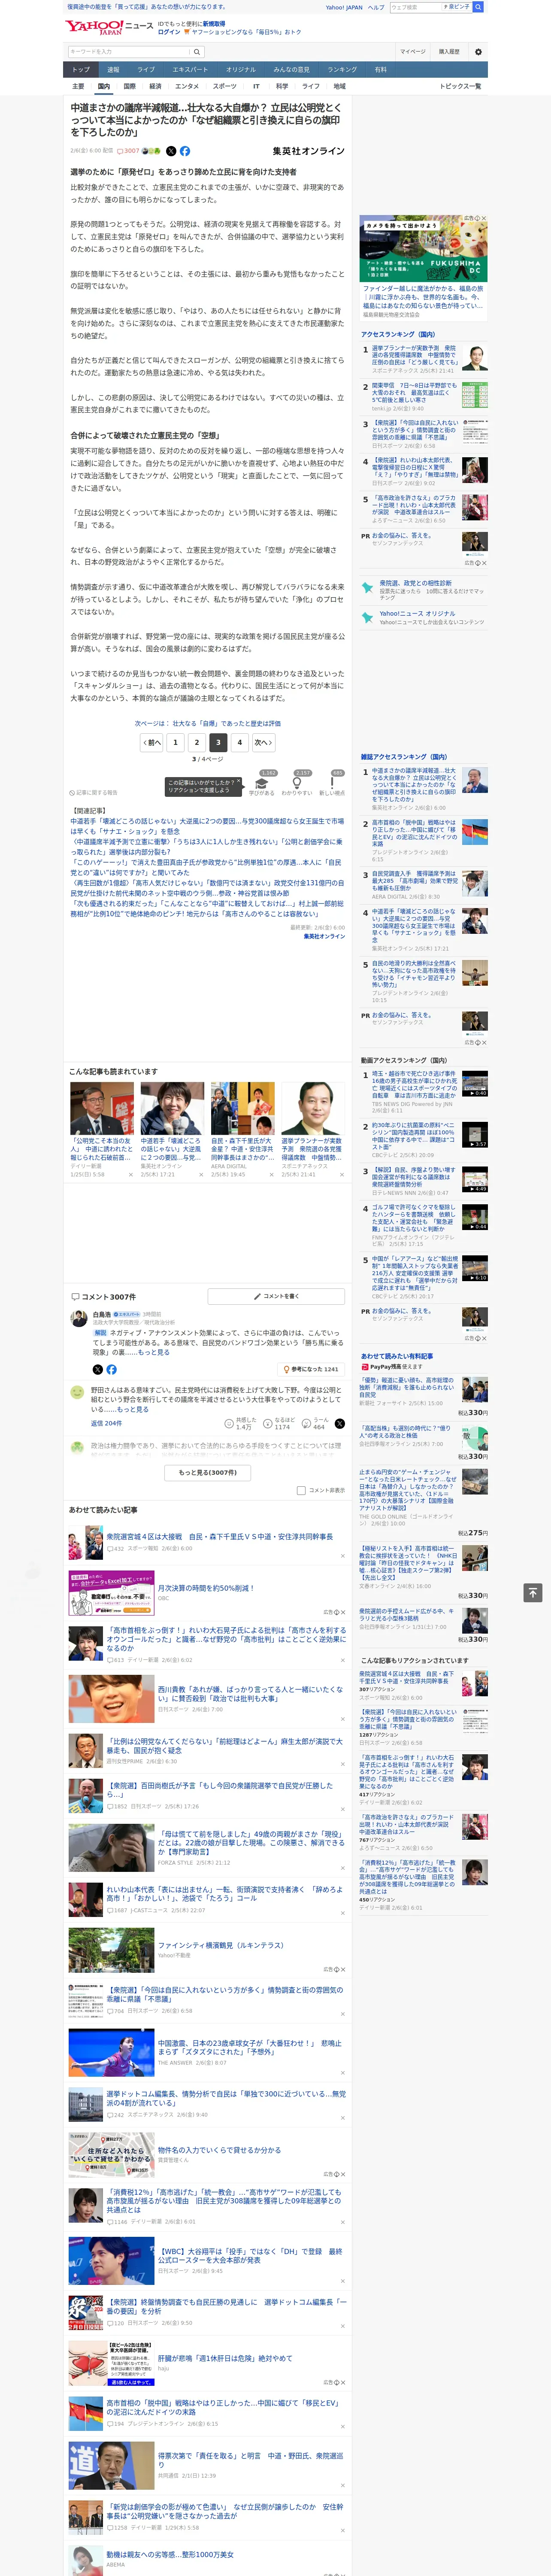The height and width of the screenshot is (2576, 551).
Task: Open 購入履歴 link
Action: (449, 52)
